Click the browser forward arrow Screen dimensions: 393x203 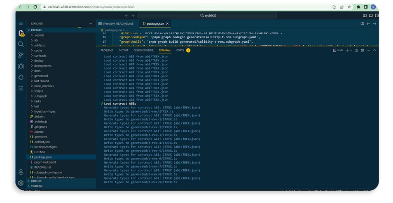pyautogui.click(x=28, y=7)
